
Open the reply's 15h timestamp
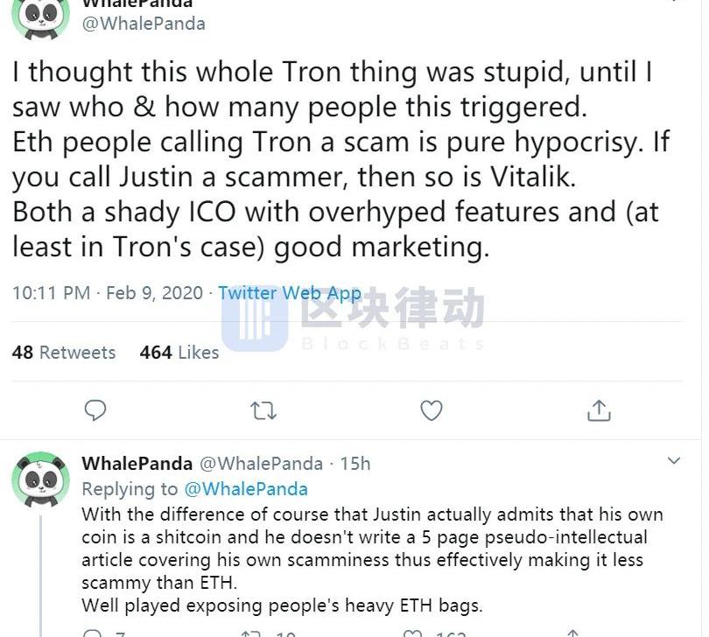point(354,463)
